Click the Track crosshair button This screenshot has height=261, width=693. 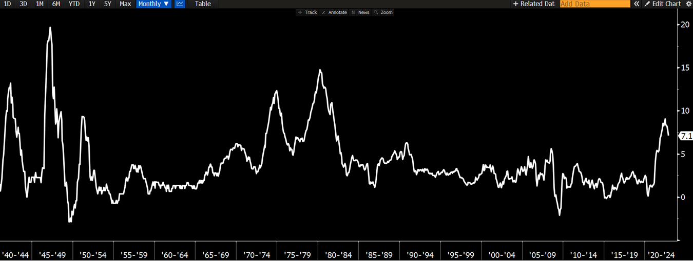(307, 12)
